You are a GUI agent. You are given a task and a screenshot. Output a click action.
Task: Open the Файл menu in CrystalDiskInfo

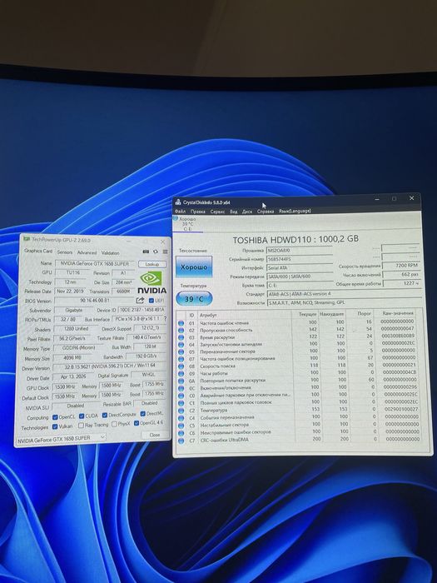[x=181, y=212]
